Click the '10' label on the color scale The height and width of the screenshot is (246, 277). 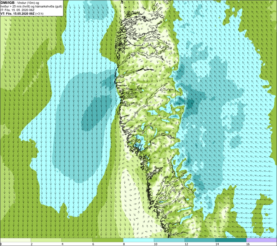click(x=155, y=244)
